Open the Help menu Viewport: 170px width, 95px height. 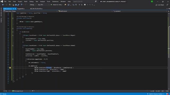(x=69, y=2)
